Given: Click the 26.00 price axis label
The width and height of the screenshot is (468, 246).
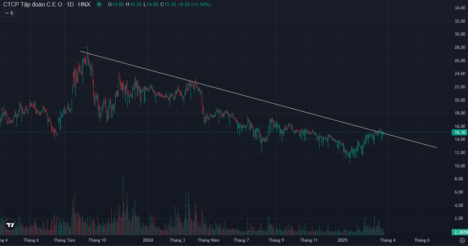Looking at the screenshot, I should pyautogui.click(x=460, y=61).
